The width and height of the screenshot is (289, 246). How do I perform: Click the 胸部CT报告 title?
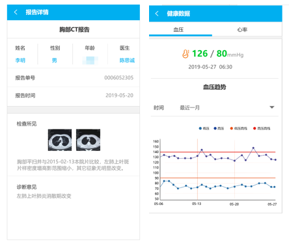coord(74,29)
